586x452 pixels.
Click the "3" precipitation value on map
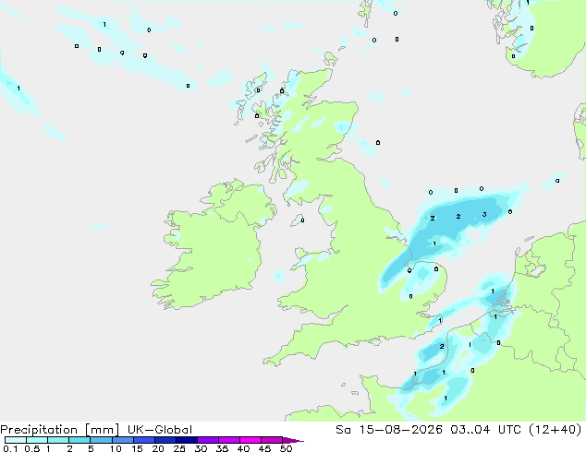[484, 214]
